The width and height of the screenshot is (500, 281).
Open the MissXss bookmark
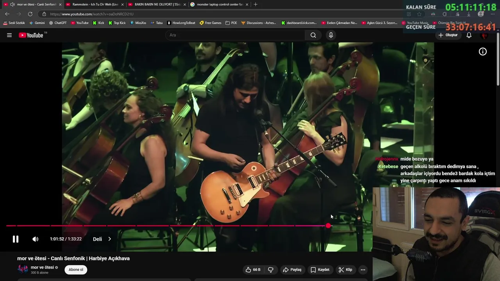click(138, 23)
